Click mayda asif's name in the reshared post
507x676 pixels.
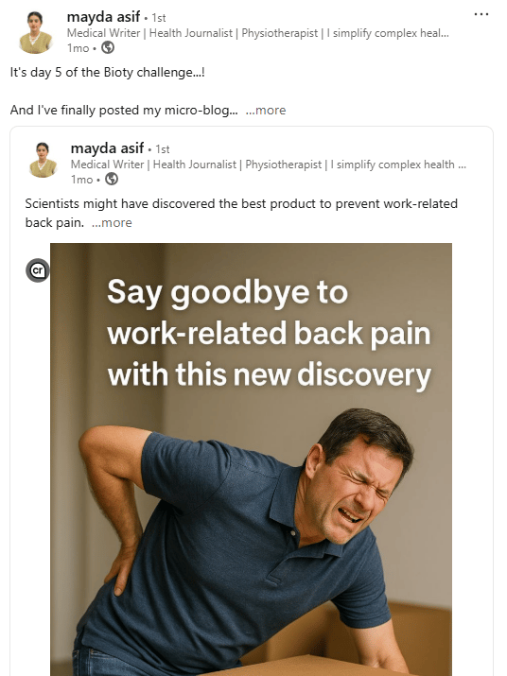pos(107,148)
